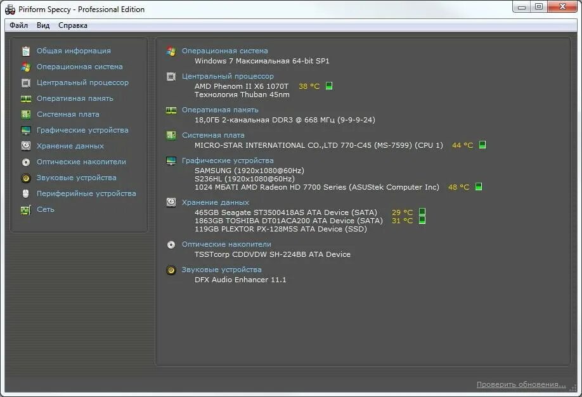This screenshot has height=397, width=582.
Task: Select Операционная система in the sidebar
Action: tap(79, 67)
